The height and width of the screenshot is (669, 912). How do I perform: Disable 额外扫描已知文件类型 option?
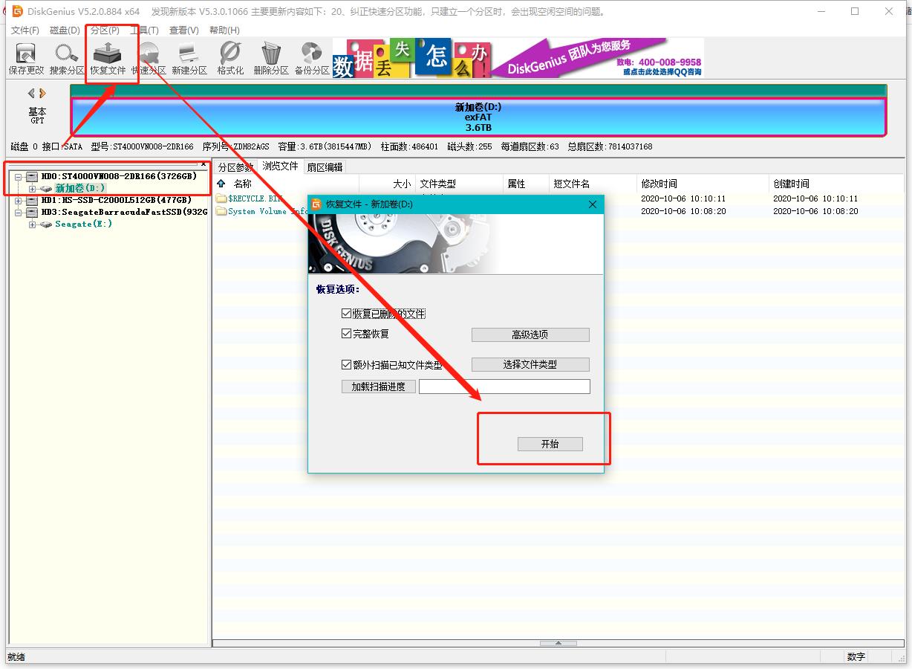[346, 364]
